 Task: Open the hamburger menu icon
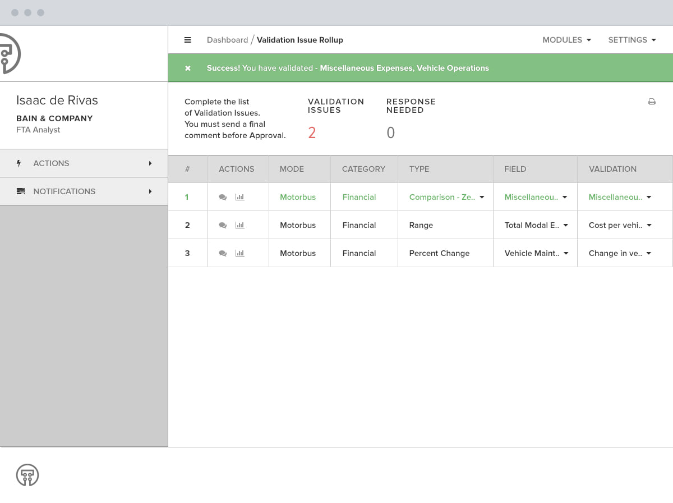tap(188, 40)
